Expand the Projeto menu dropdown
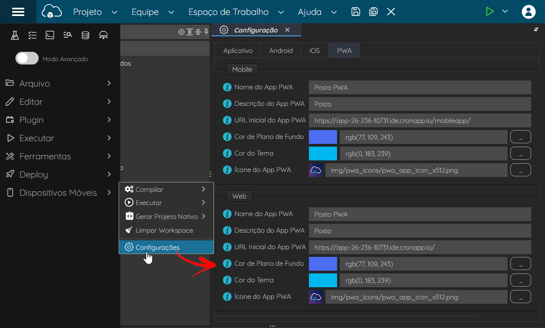The height and width of the screenshot is (328, 545). pyautogui.click(x=114, y=12)
